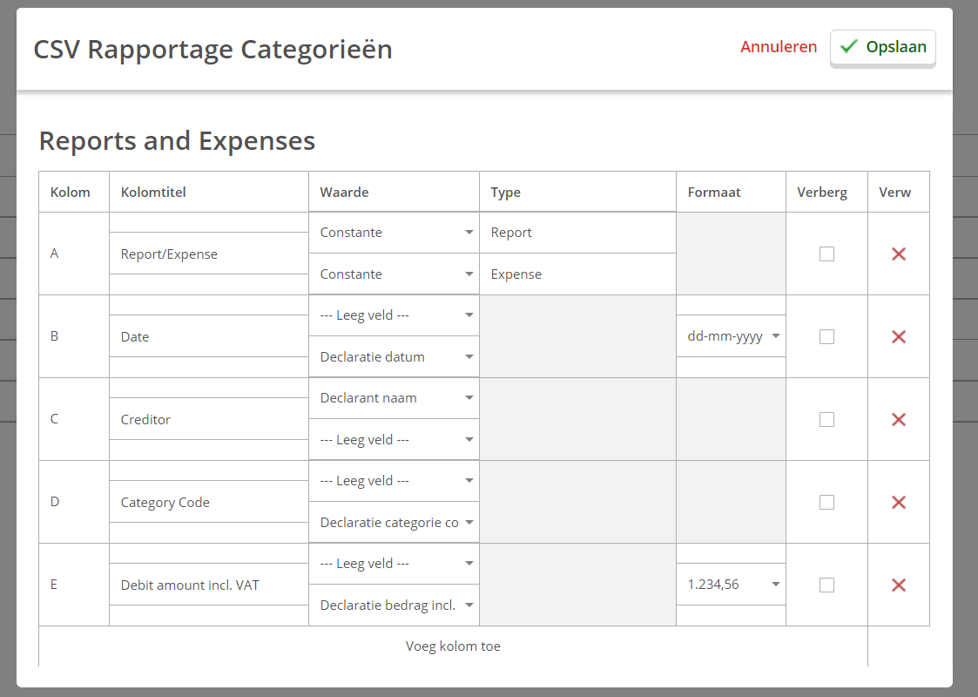
Task: Edit the Debit amount incl. VAT title
Action: tap(208, 585)
